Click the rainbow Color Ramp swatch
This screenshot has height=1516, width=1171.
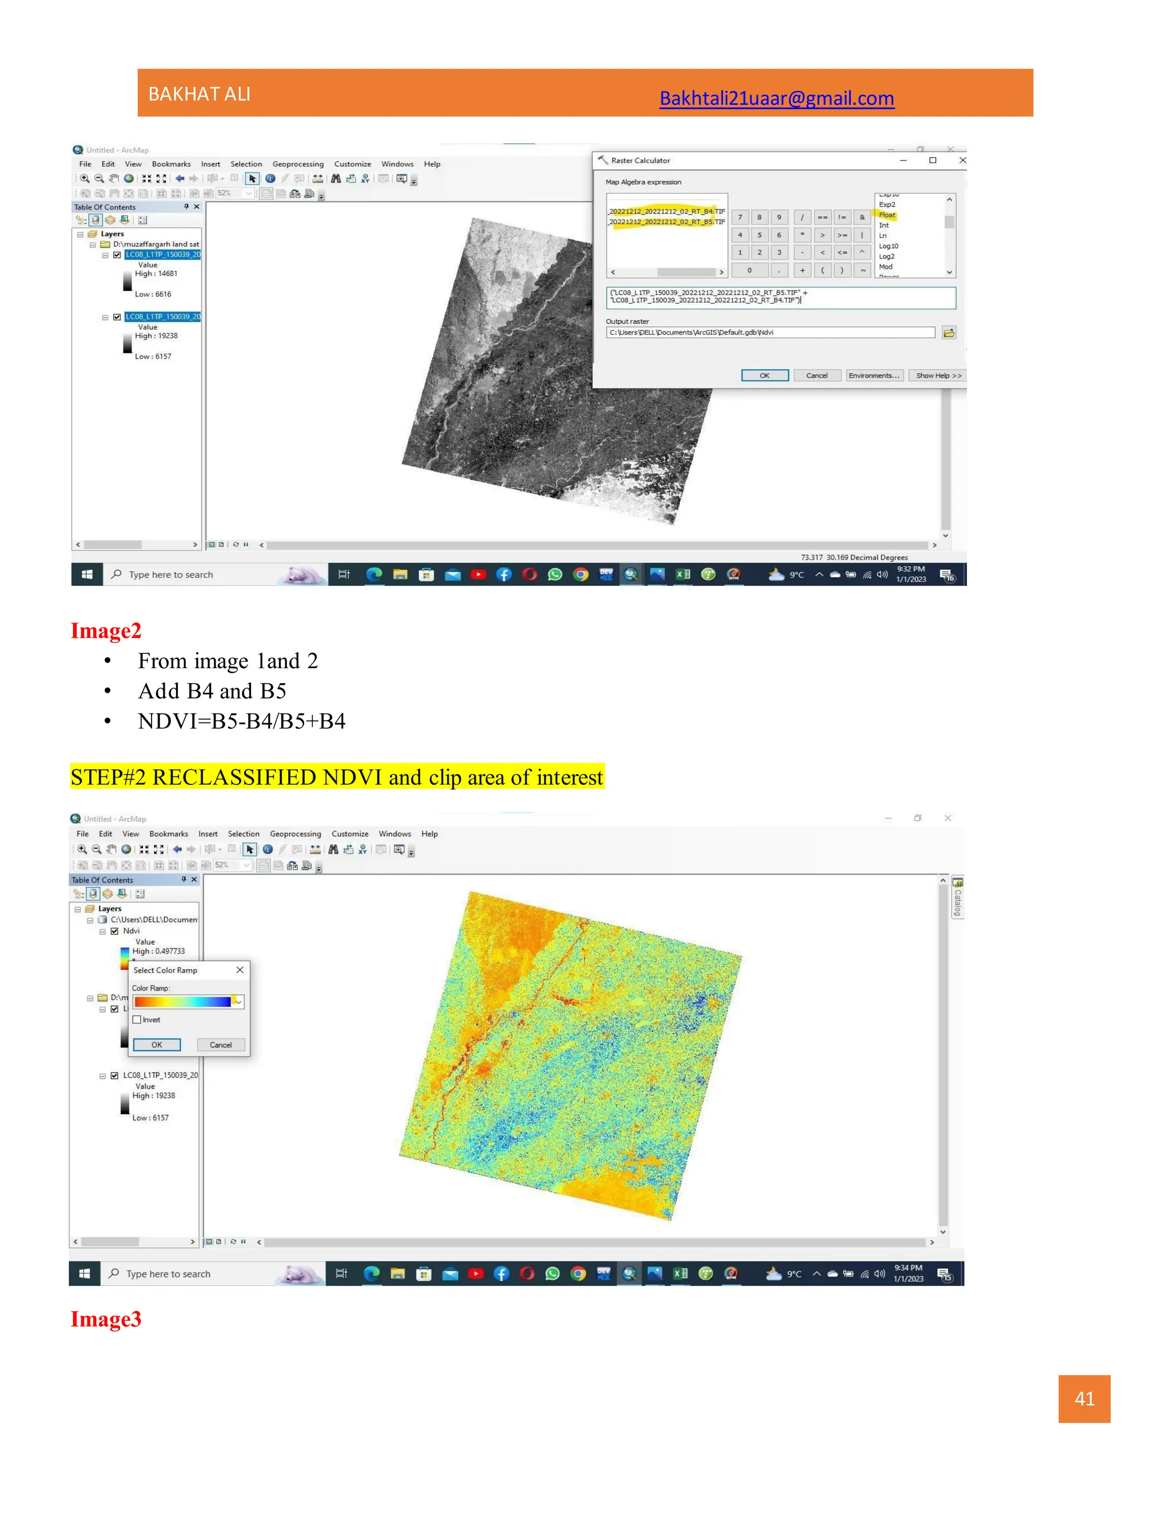pos(182,1002)
